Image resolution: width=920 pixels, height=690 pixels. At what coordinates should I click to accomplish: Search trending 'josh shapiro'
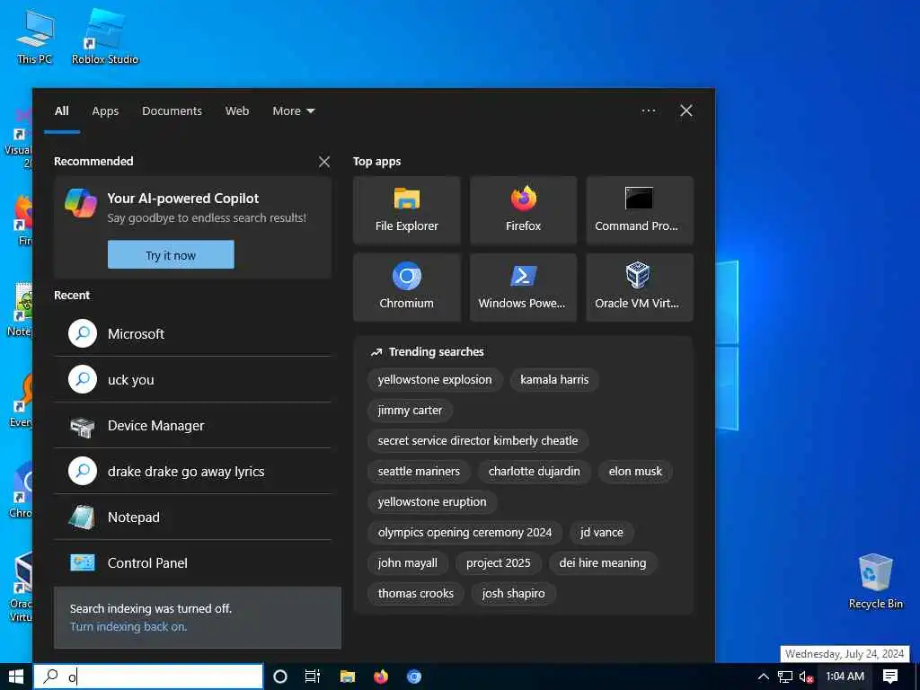(513, 593)
